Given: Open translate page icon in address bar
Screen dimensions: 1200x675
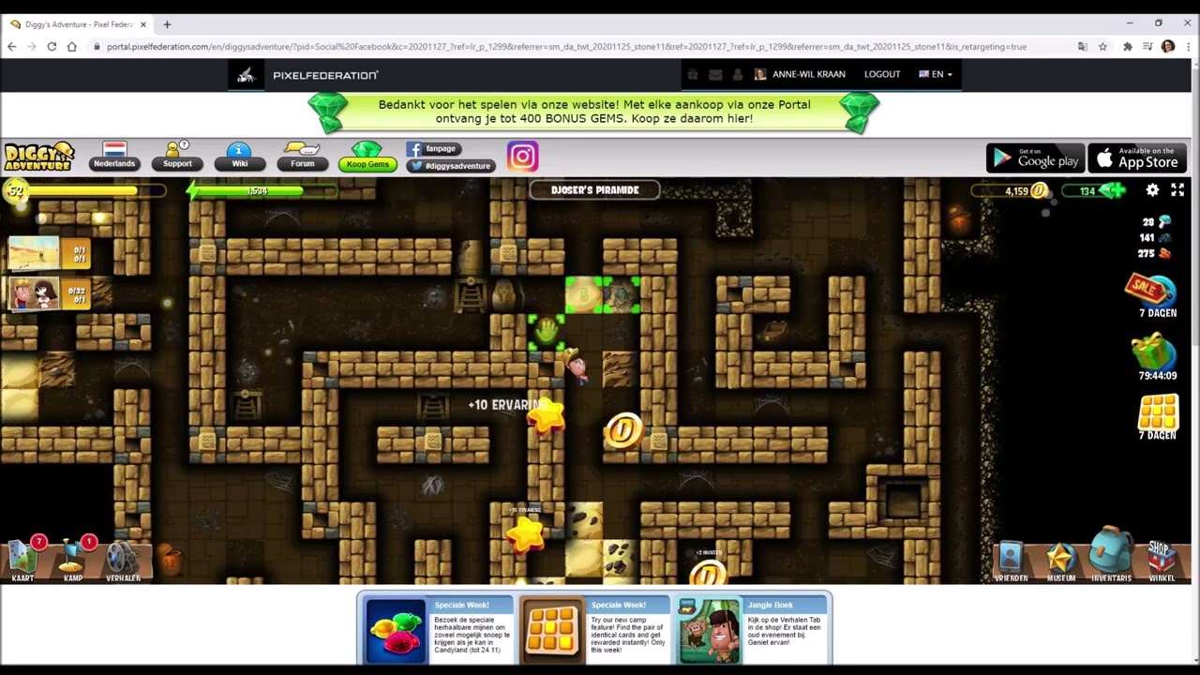Looking at the screenshot, I should pyautogui.click(x=1082, y=46).
